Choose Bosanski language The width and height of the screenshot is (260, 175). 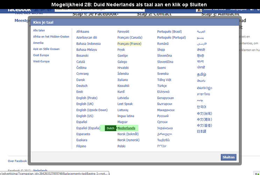pos(82,55)
